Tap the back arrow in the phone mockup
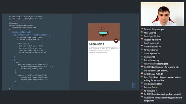 pyautogui.click(x=90, y=25)
